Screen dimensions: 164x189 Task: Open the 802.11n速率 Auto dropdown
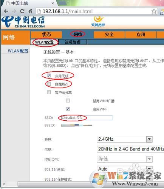pos(124,169)
